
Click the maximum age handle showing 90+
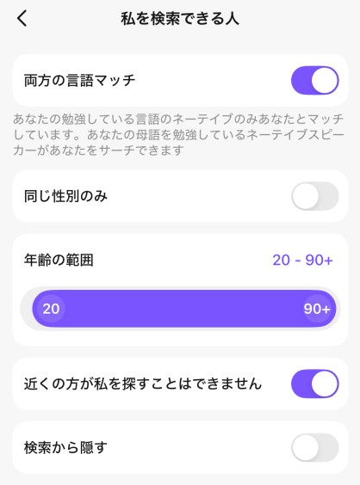(x=317, y=309)
